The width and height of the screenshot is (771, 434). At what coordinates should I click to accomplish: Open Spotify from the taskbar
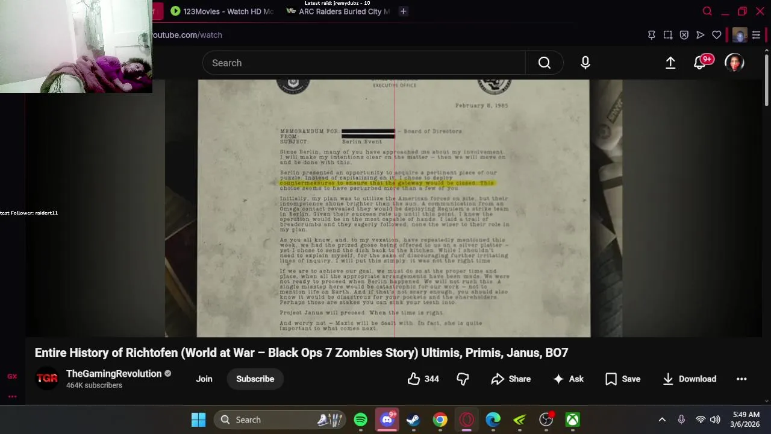coord(361,420)
